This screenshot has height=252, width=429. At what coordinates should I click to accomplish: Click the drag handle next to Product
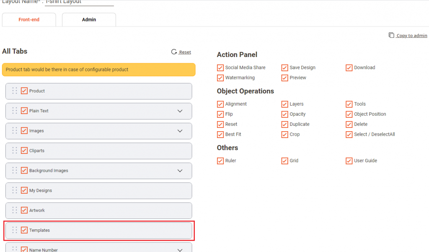pos(15,91)
